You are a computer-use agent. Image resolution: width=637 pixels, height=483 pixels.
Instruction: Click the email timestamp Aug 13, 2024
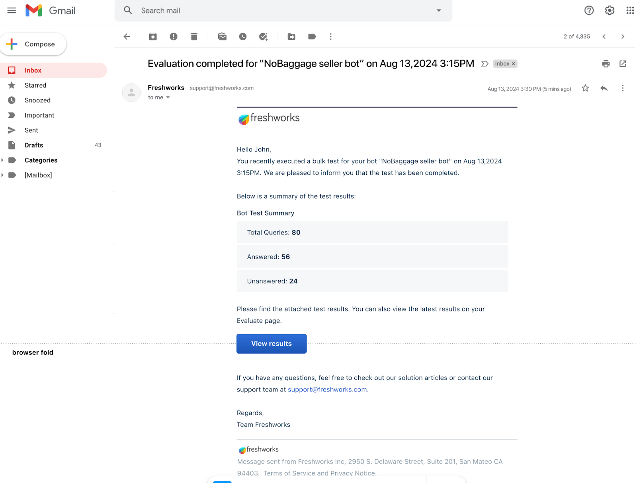(x=529, y=89)
